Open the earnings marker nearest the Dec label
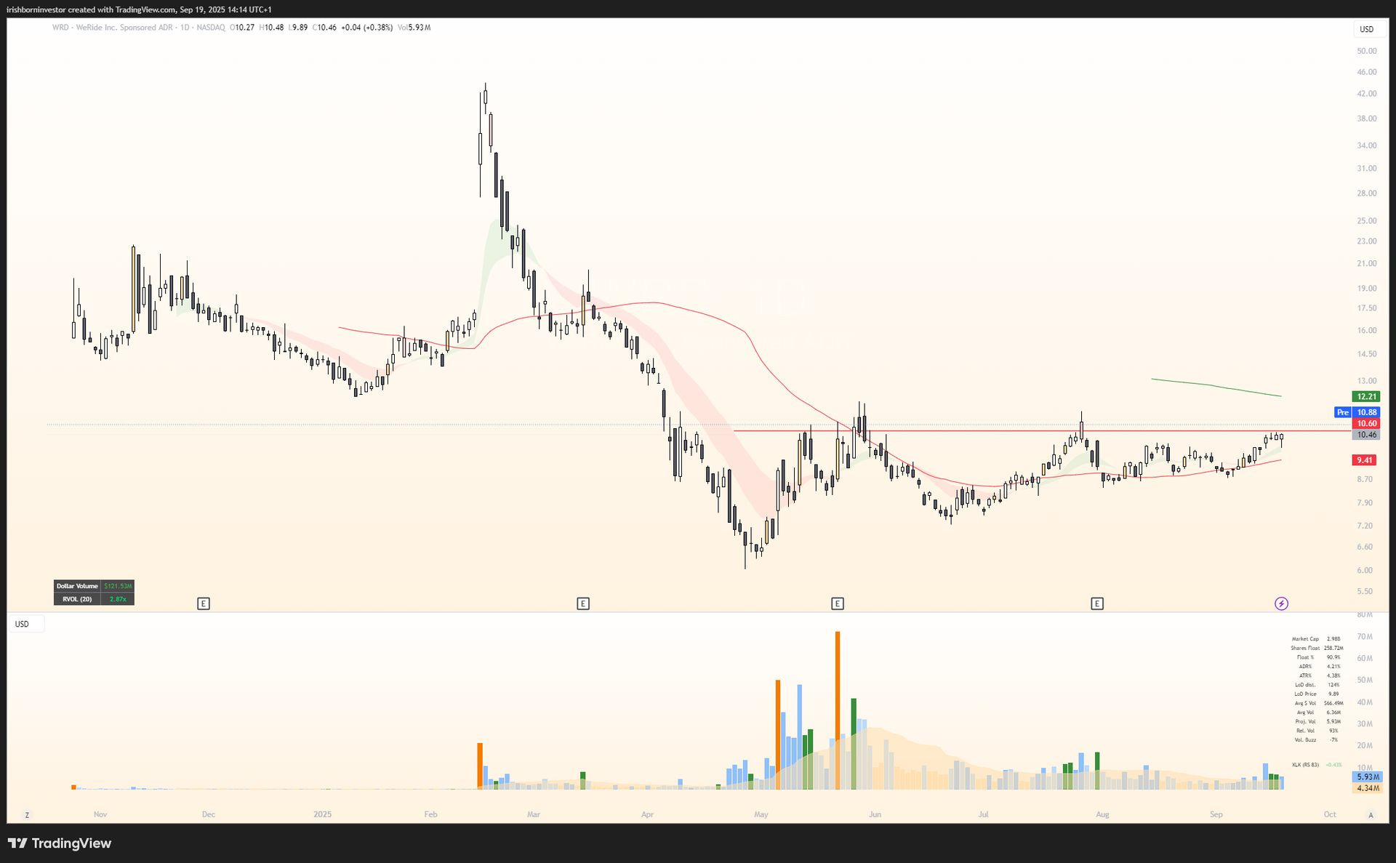1396x863 pixels. [204, 603]
